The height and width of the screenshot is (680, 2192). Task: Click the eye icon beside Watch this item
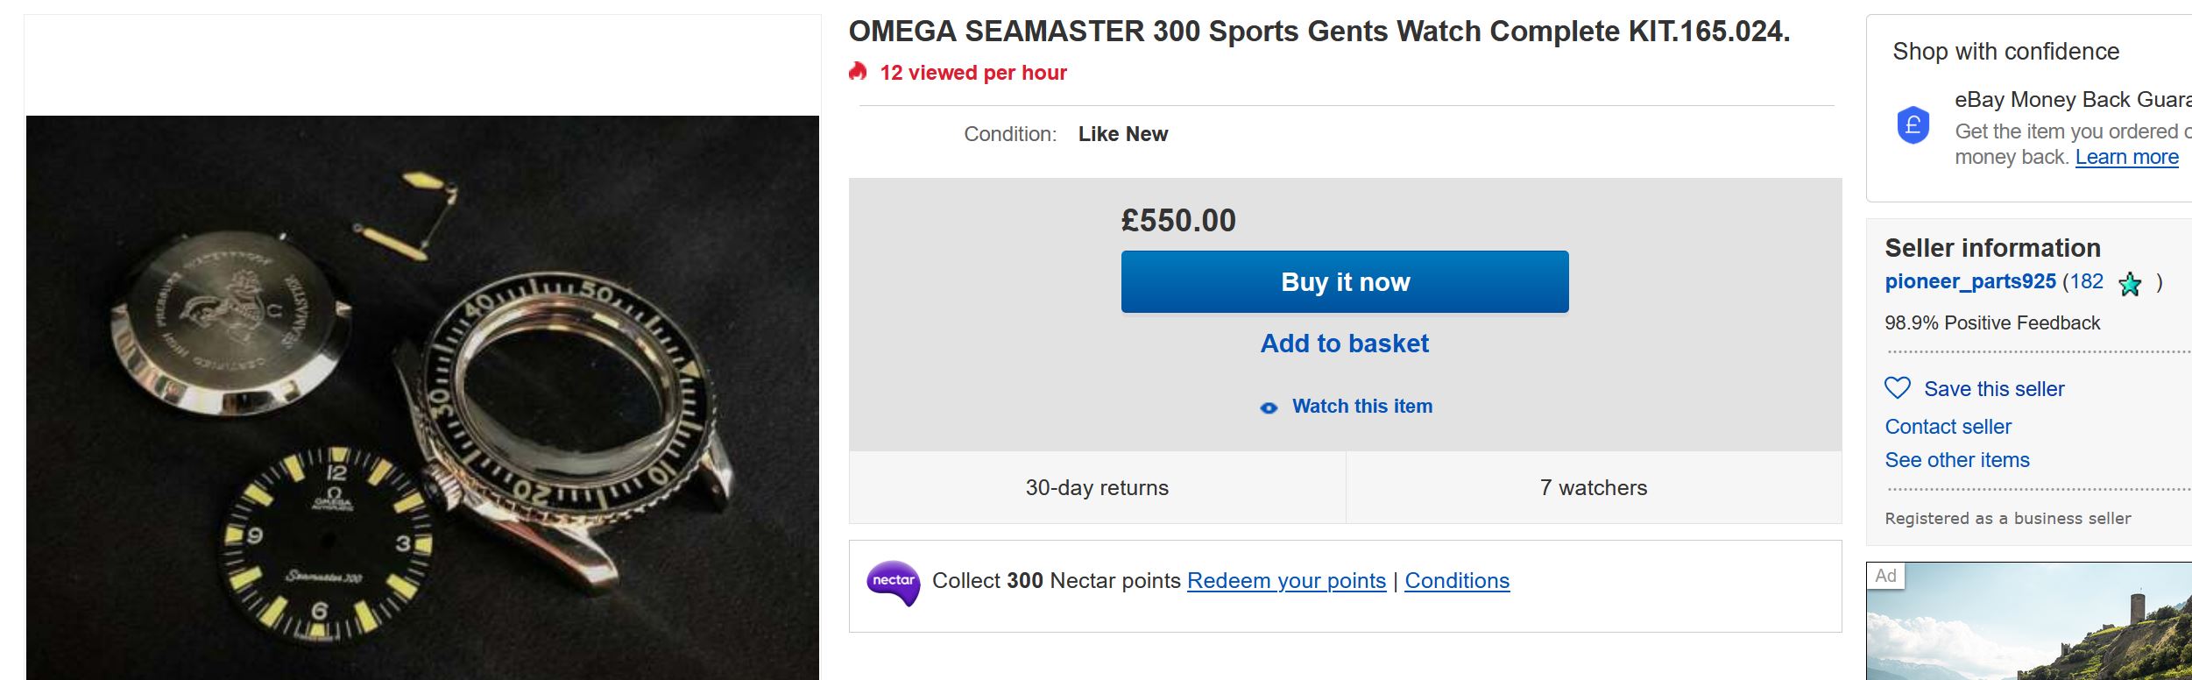[x=1269, y=407]
